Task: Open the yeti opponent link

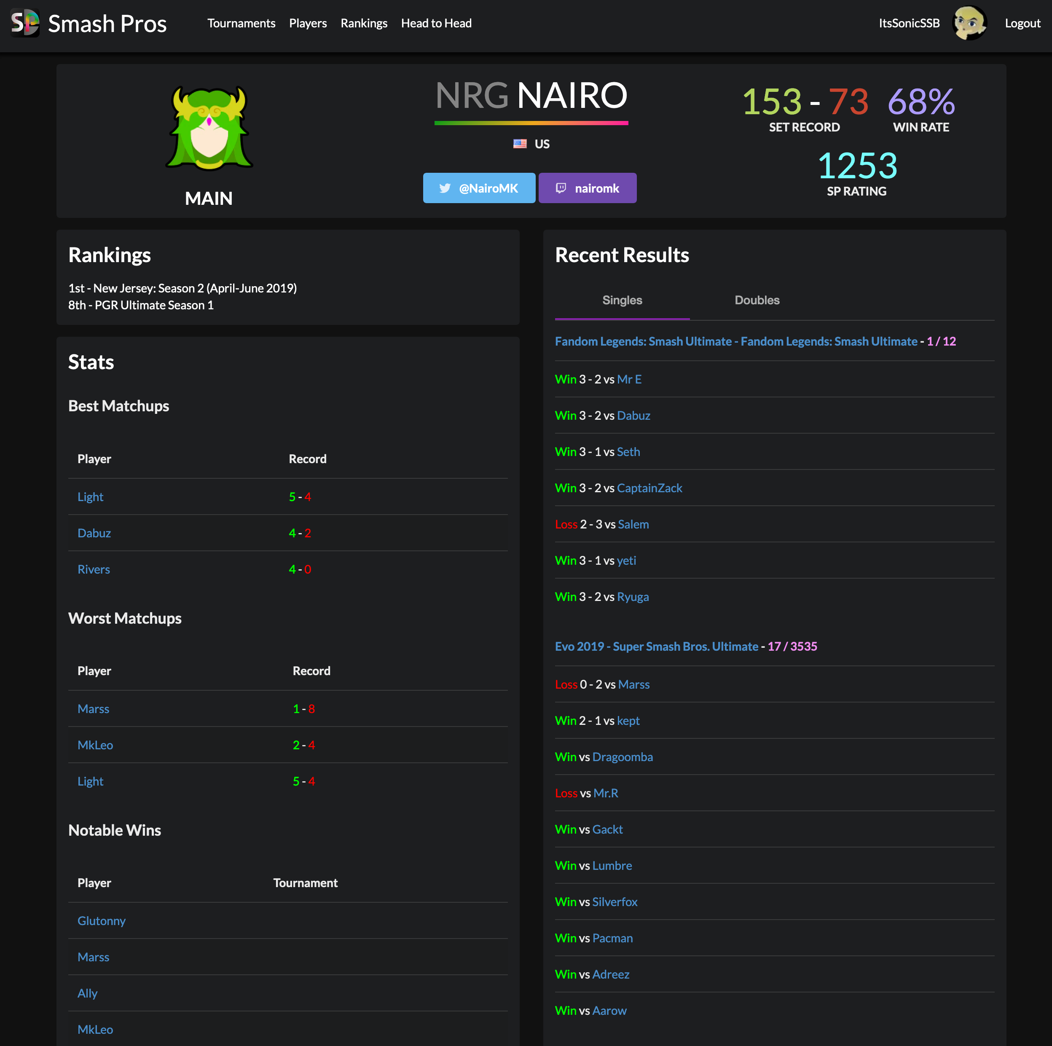Action: [627, 561]
